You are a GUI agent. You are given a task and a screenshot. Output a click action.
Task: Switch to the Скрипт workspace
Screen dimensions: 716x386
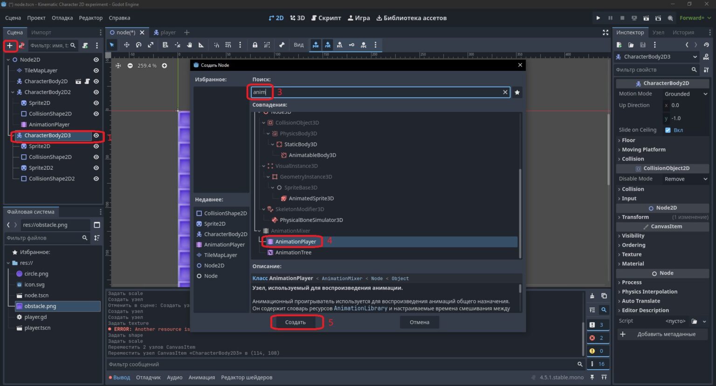(x=326, y=18)
